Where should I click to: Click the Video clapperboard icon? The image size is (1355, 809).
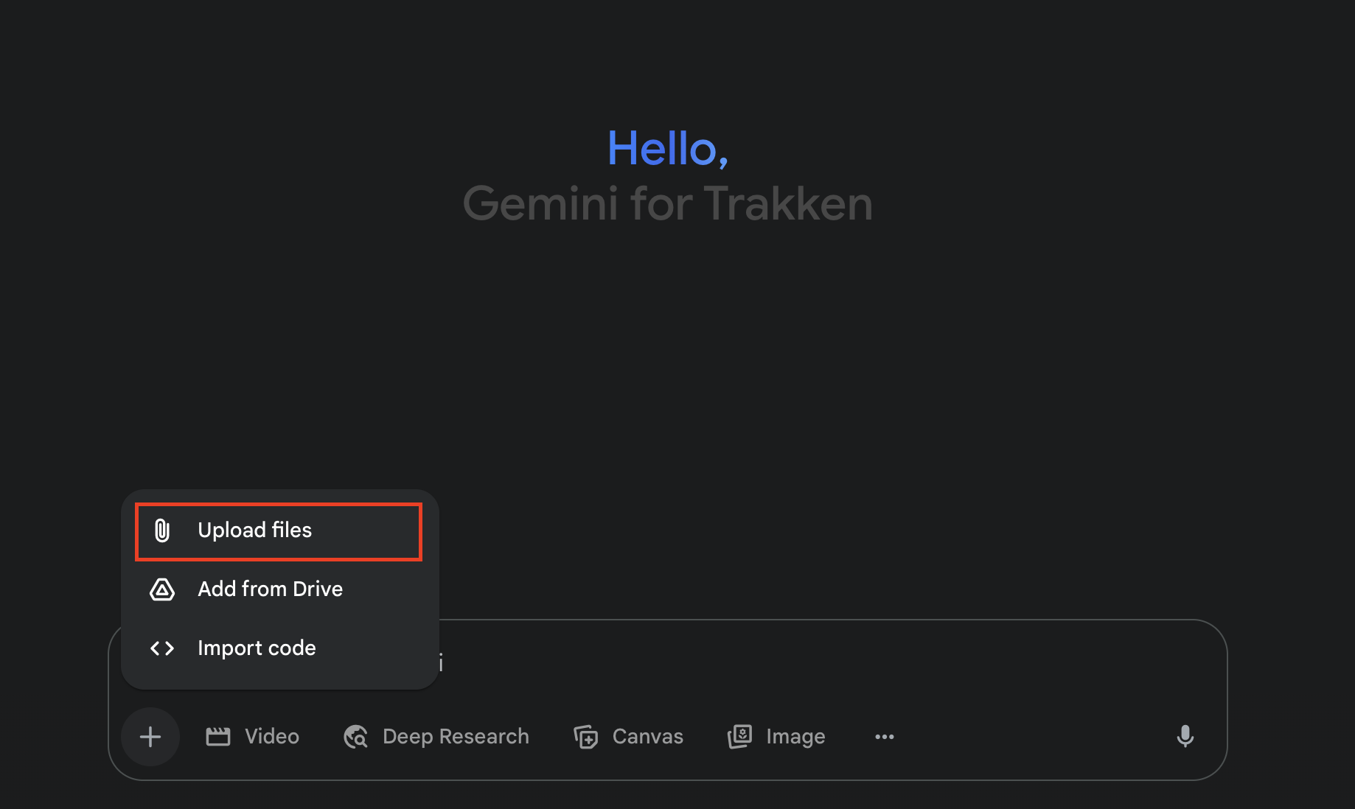click(x=218, y=736)
